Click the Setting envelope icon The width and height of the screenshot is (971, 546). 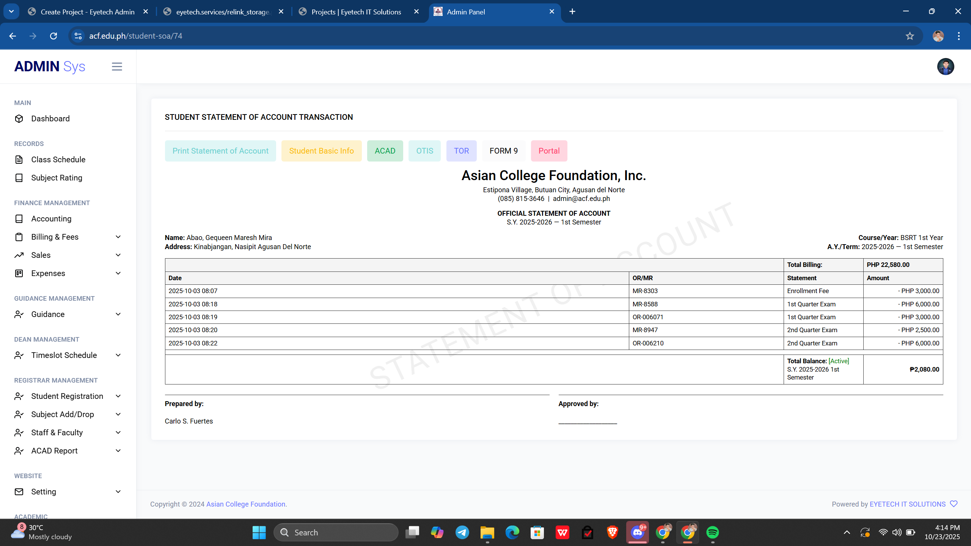tap(19, 492)
